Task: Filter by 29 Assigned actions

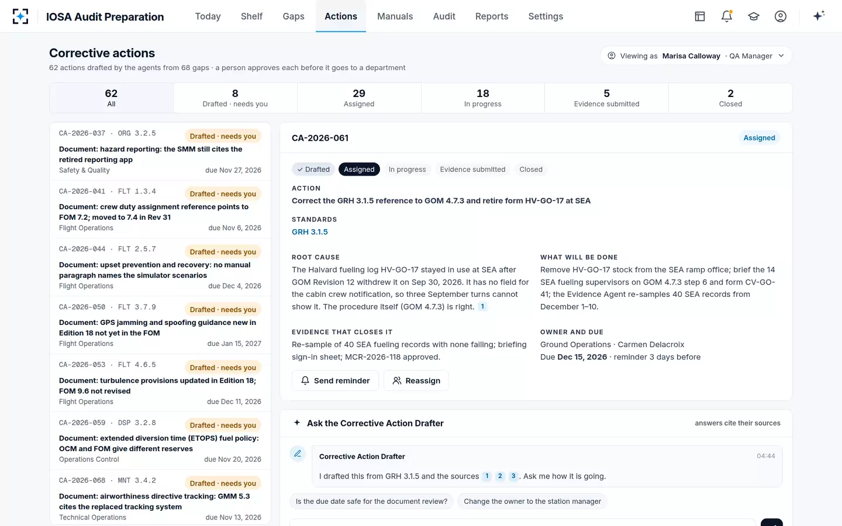Action: (x=359, y=98)
